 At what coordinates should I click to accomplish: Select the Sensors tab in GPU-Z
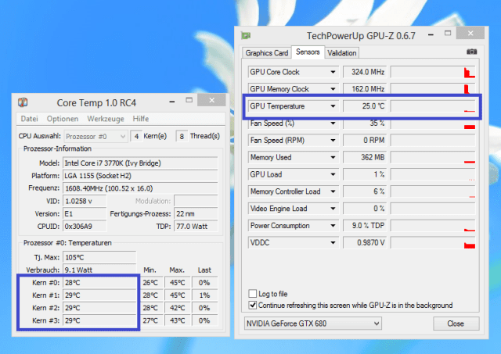coord(308,52)
